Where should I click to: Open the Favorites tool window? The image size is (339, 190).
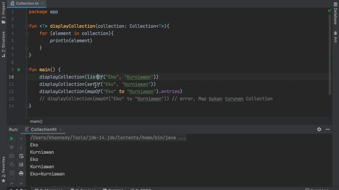[x=3, y=169]
